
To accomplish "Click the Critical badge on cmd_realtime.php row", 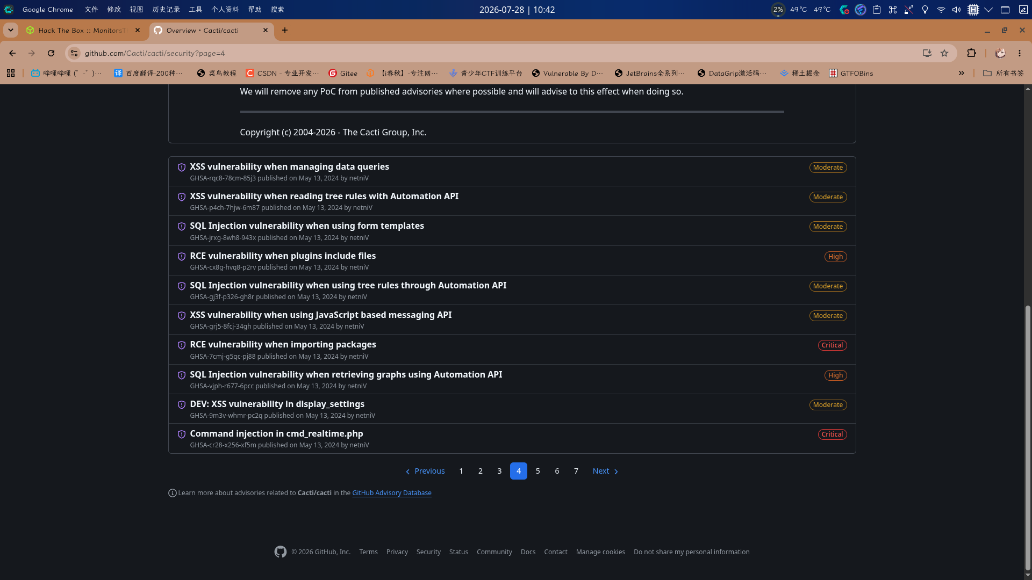I will pos(832,434).
